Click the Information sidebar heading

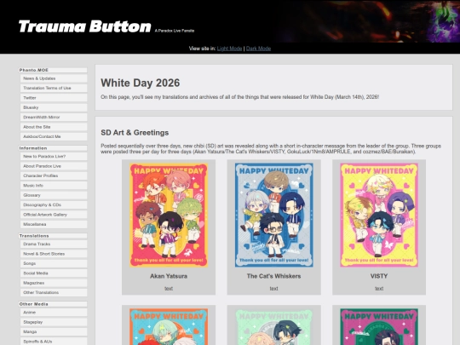53,148
